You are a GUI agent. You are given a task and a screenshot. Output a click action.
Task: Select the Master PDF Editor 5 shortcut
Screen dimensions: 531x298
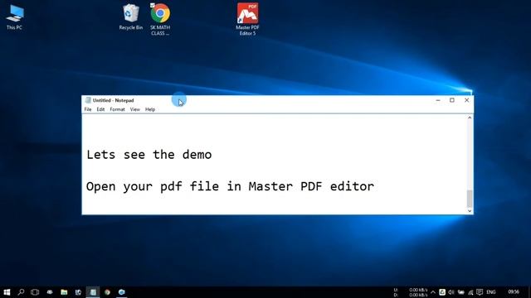pyautogui.click(x=247, y=19)
